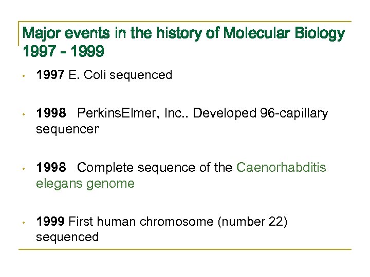Click the "1997 - 1999" date range in title
Screen dimensions: 370x277
pyautogui.click(x=63, y=51)
